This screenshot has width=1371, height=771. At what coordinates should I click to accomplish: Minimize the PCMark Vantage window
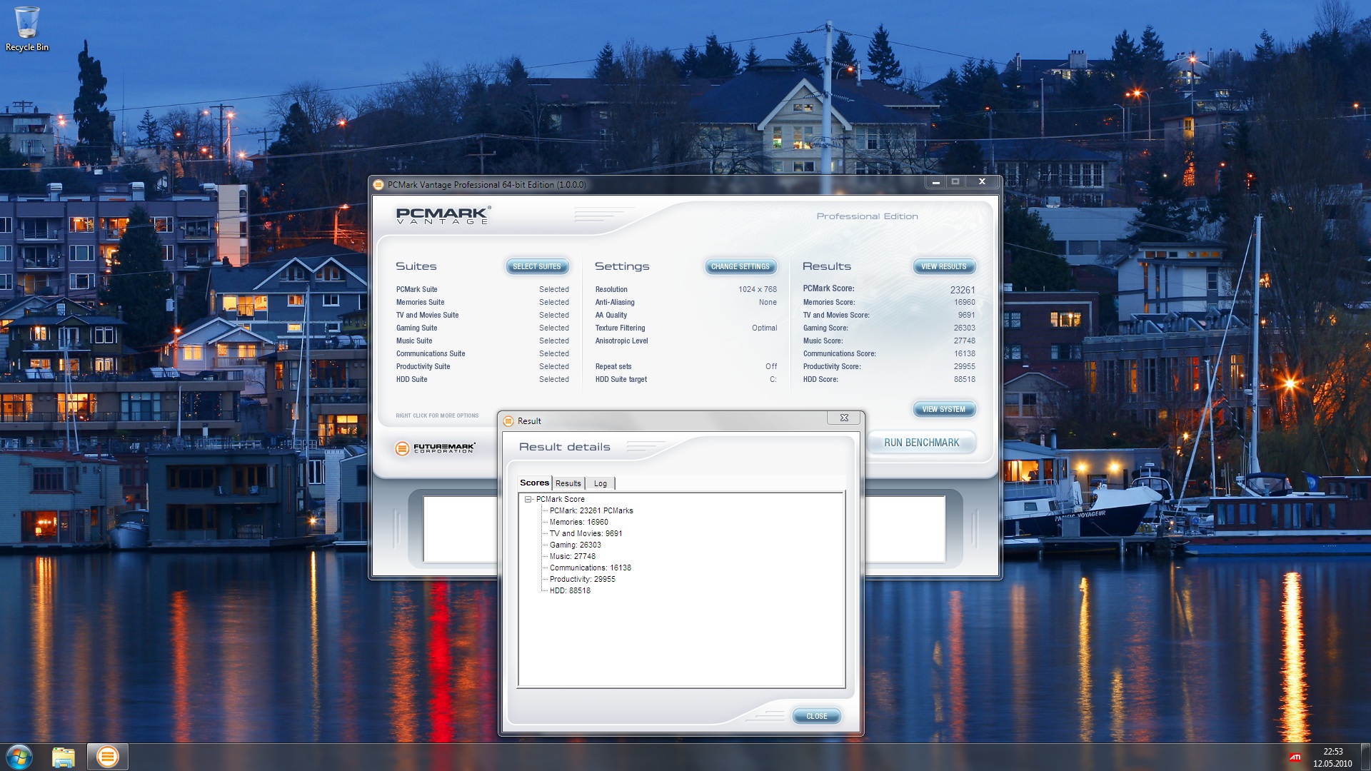[x=935, y=182]
